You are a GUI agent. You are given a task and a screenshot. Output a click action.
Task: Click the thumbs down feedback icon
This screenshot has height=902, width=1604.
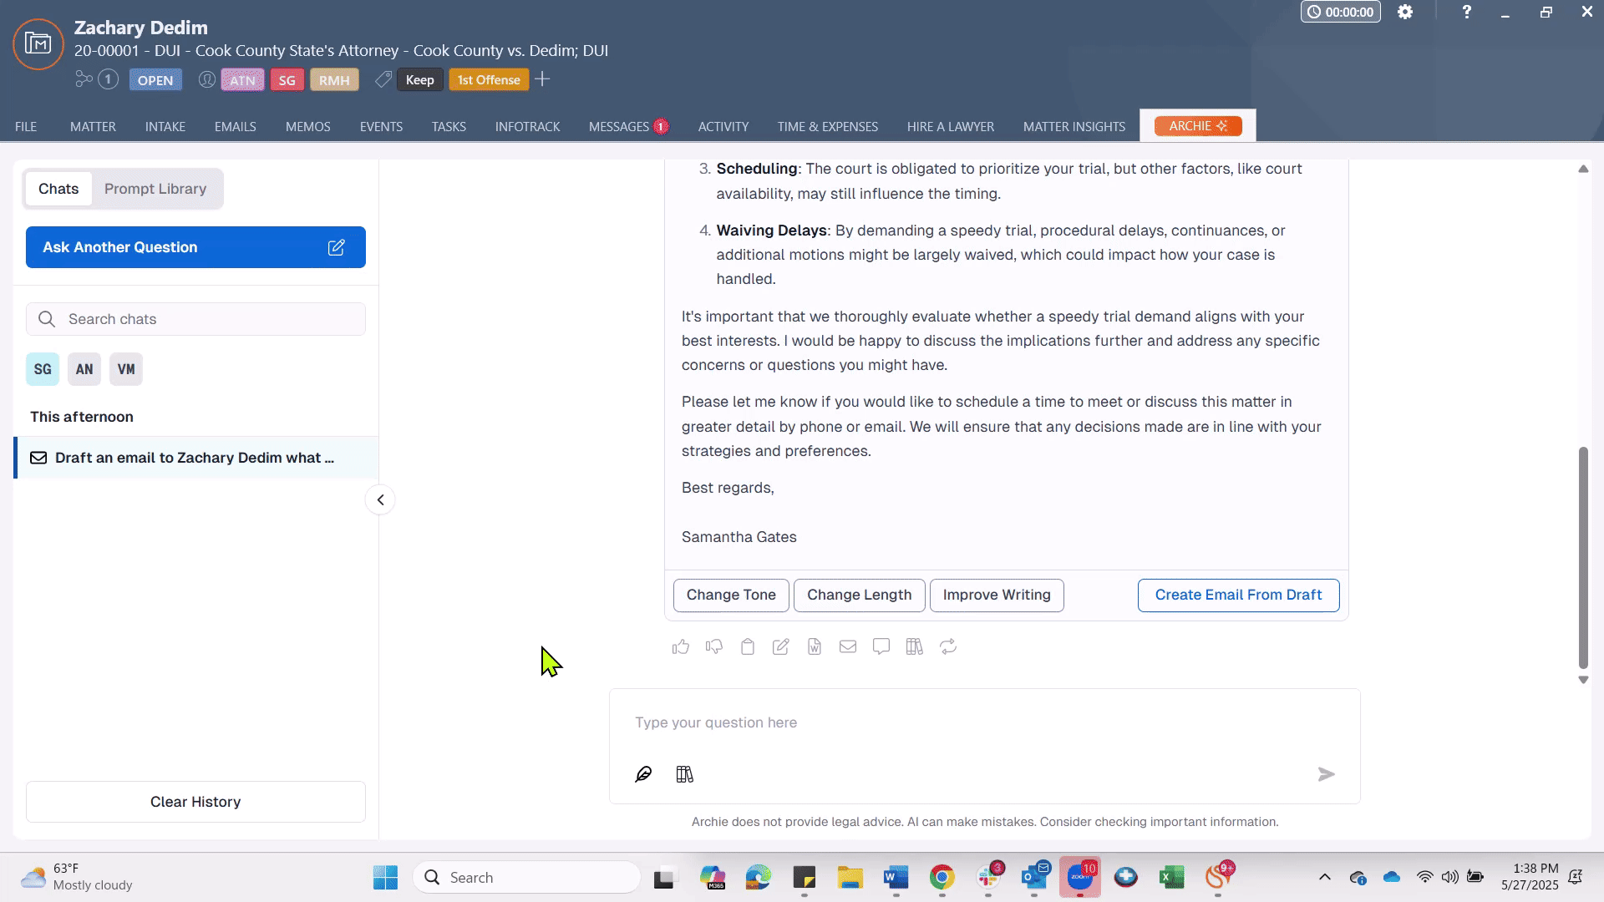coord(714,646)
